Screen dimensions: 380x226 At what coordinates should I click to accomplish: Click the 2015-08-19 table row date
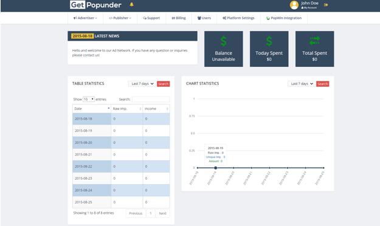[x=83, y=131]
